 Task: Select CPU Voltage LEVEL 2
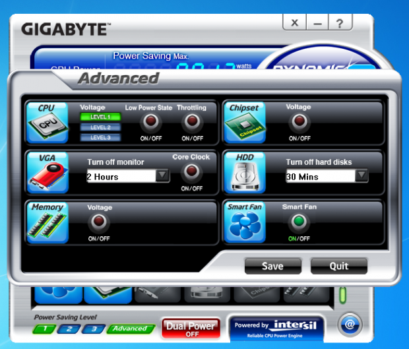[100, 127]
